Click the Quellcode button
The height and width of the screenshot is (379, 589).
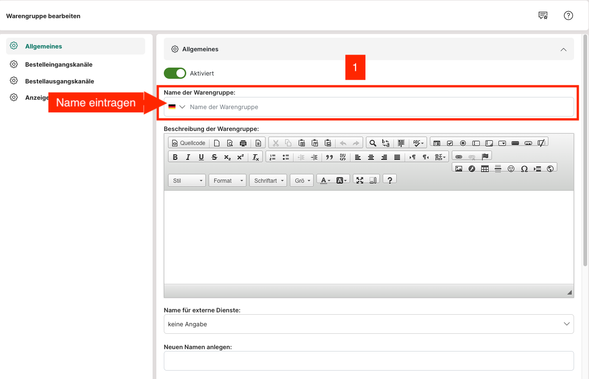click(189, 143)
